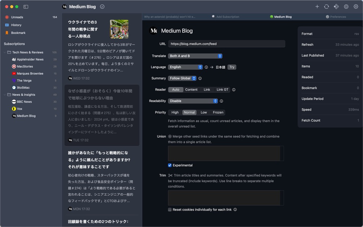Screen dimensions: 363x227
Task: Click the circular target toolbar icon
Action: pos(346,6)
